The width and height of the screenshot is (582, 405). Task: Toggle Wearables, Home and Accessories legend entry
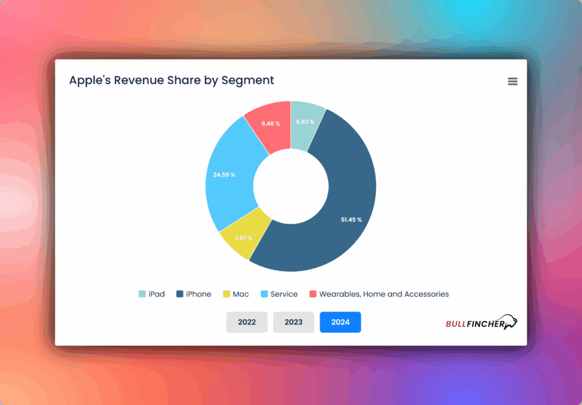[379, 294]
